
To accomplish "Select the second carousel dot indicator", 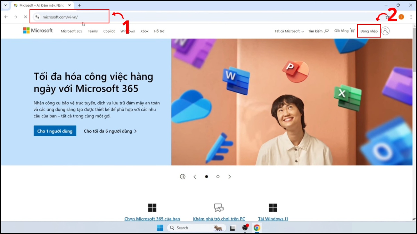I will click(x=218, y=176).
